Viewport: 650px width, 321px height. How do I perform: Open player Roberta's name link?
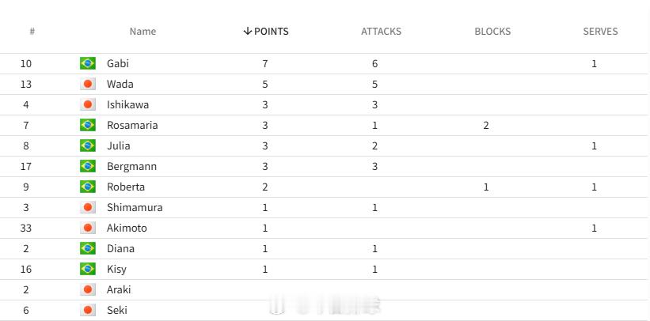(x=126, y=187)
